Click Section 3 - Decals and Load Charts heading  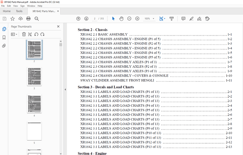(x=106, y=87)
